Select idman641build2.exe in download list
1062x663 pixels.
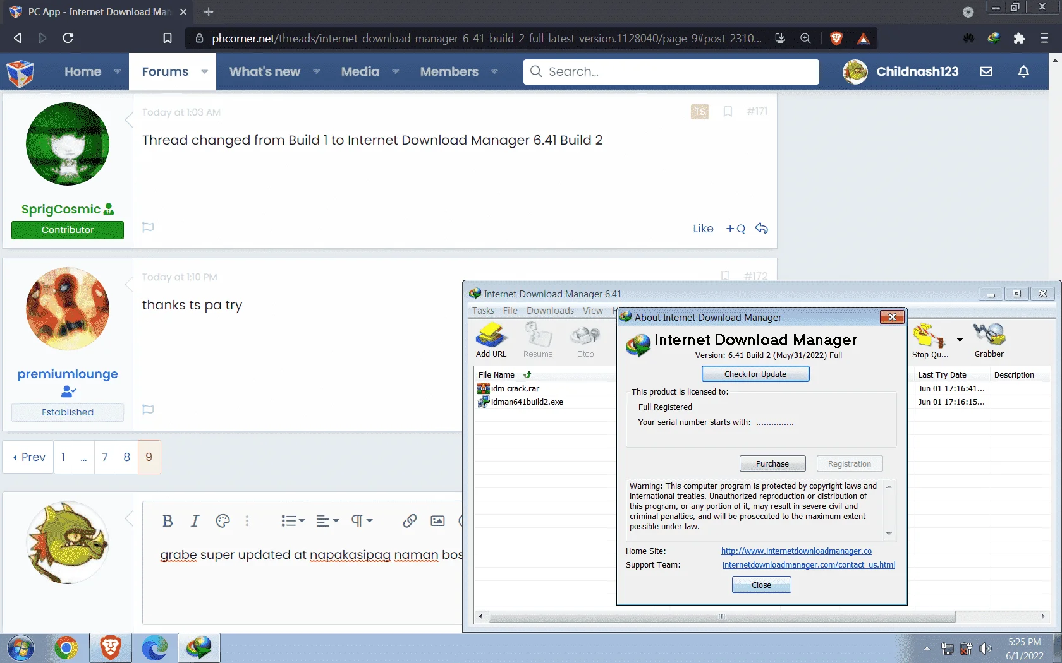pos(527,402)
